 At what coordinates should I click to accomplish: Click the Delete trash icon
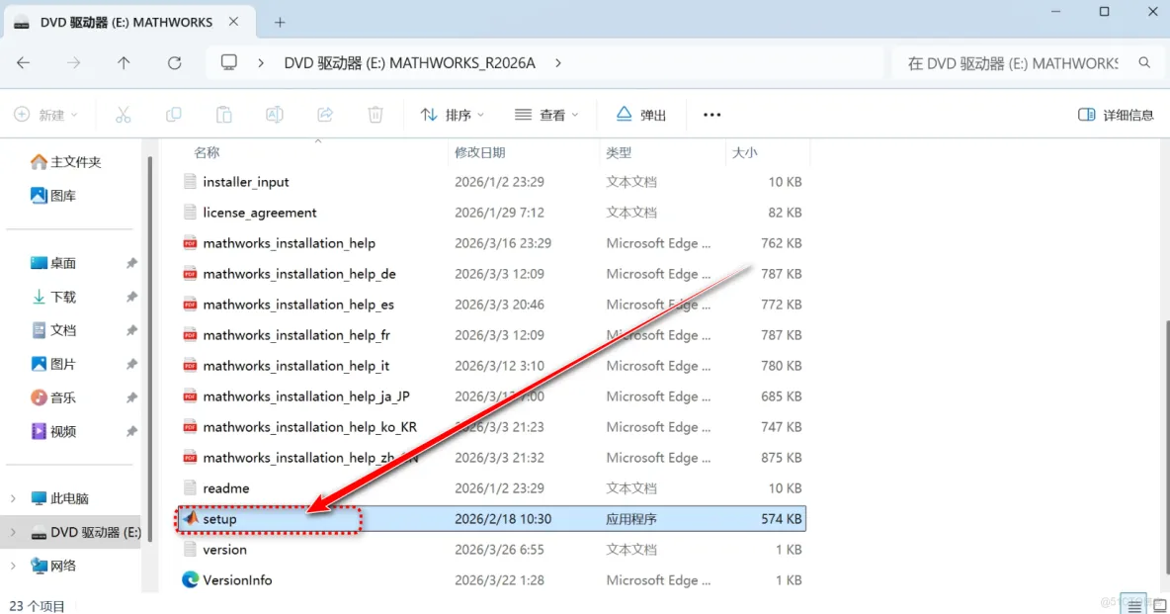(x=376, y=115)
